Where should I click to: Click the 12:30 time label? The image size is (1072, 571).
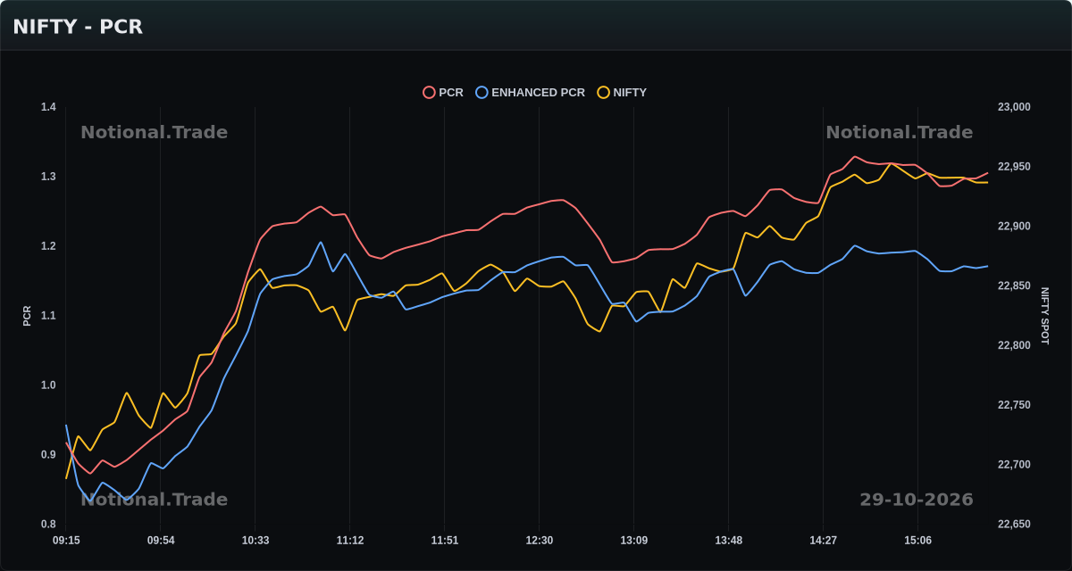540,541
